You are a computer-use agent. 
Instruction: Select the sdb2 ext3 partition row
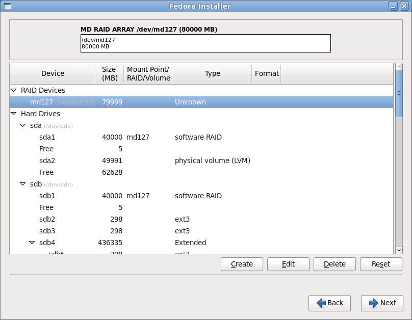tap(201, 219)
